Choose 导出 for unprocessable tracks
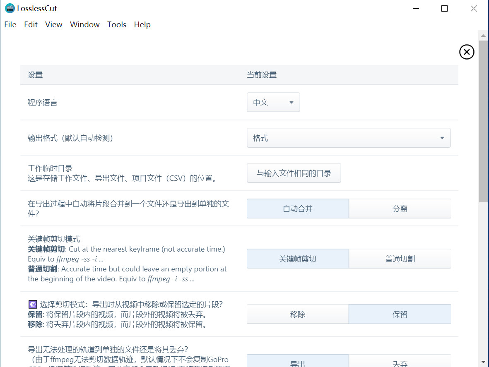This screenshot has width=489, height=367. coord(298,362)
